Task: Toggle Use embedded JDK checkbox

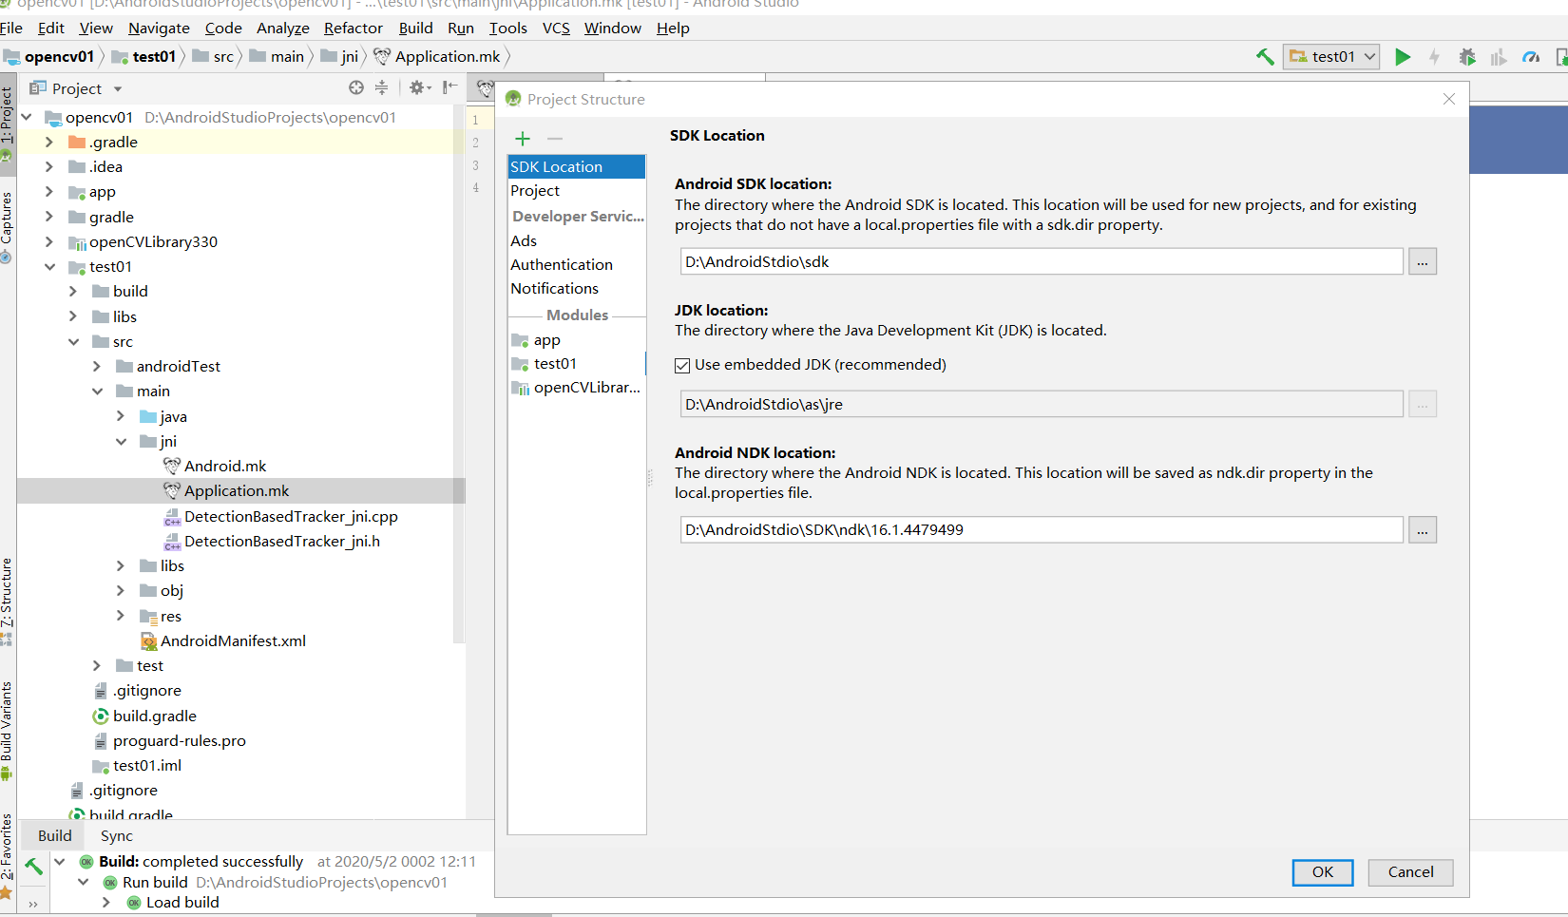Action: point(682,365)
